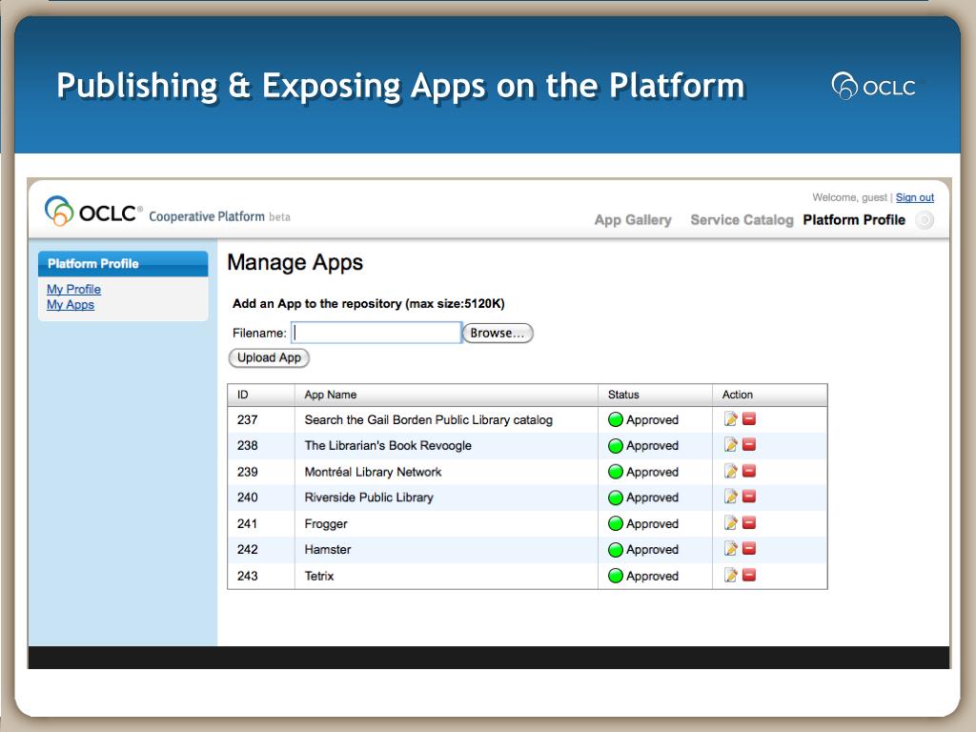Viewport: 976px width, 732px height.
Task: Delete the Riverside Public Library app
Action: [749, 497]
